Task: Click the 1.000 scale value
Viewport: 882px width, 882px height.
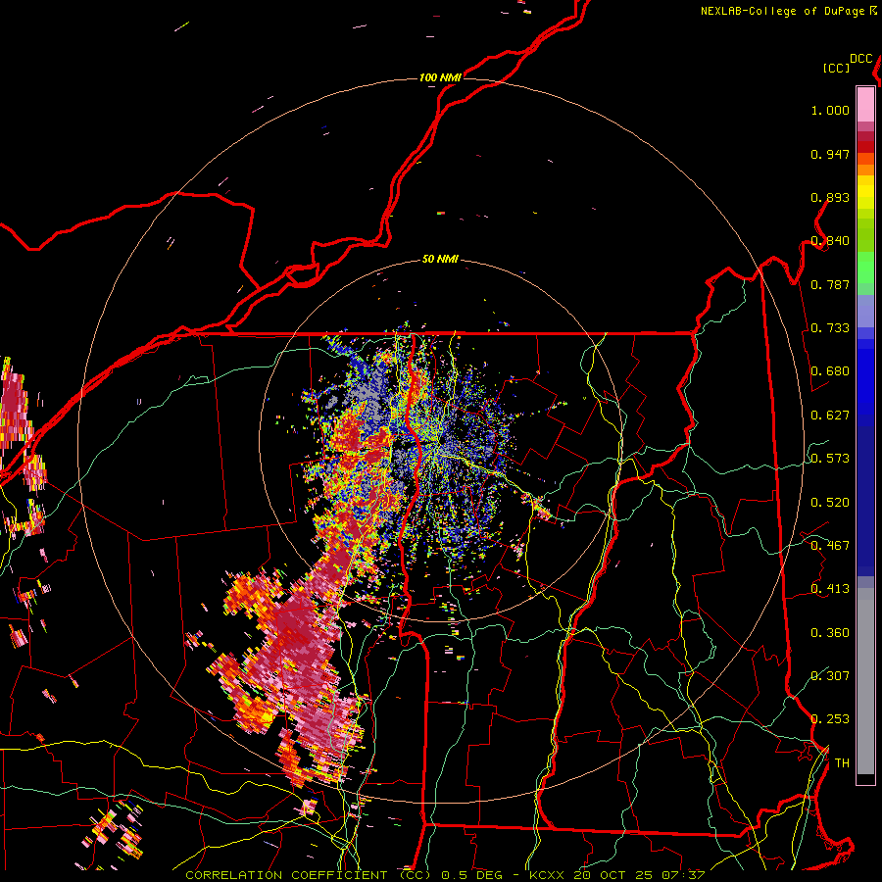Action: 830,110
